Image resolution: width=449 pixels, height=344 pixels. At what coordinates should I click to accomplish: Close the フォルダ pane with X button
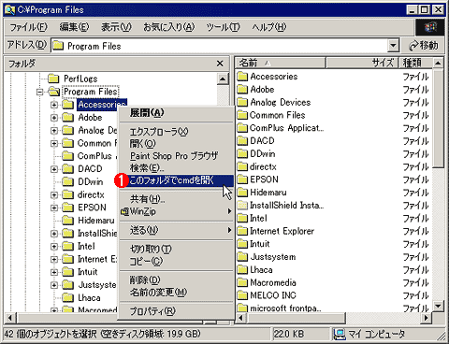click(x=220, y=64)
